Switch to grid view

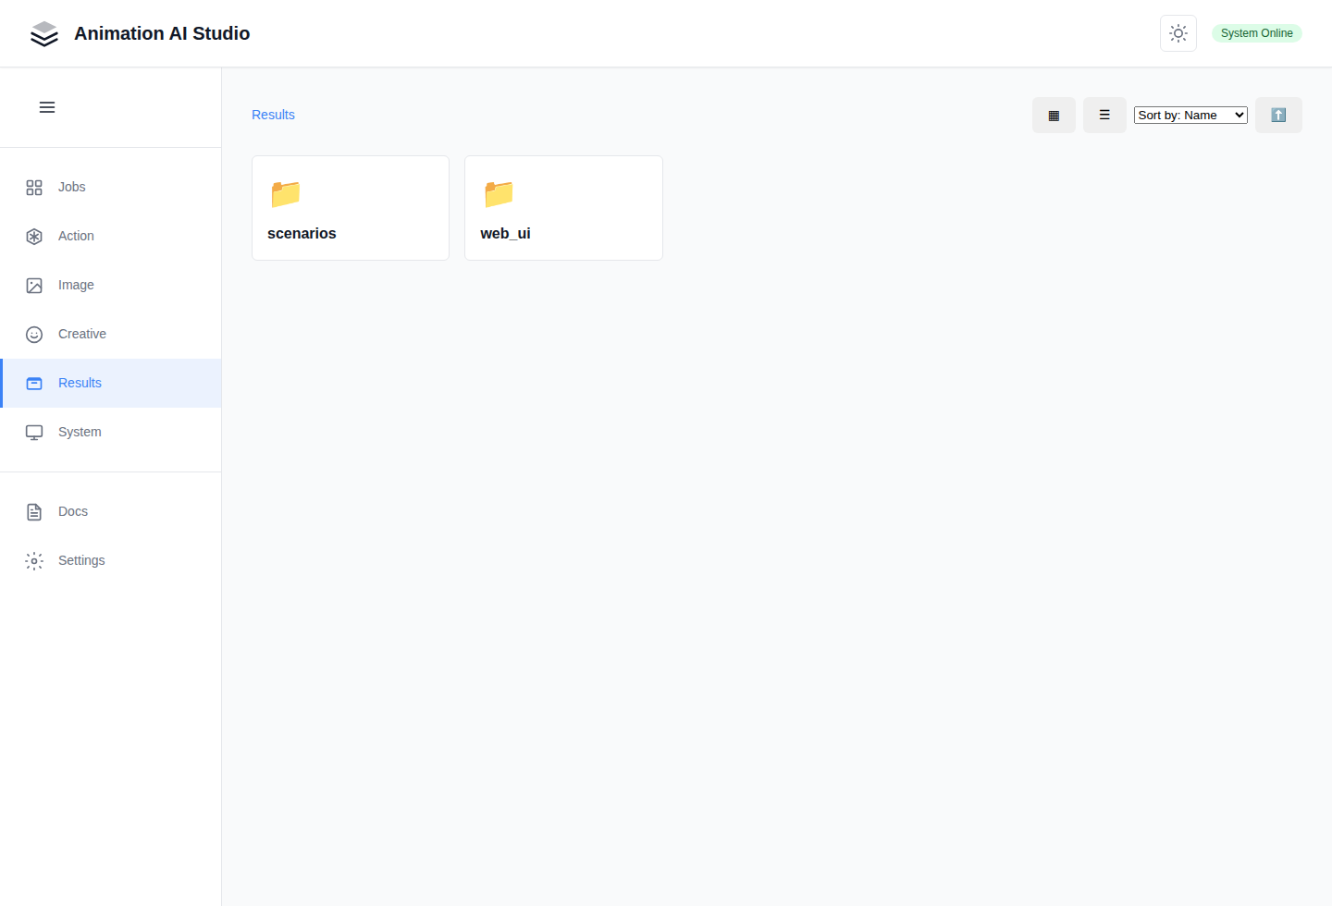click(x=1054, y=116)
